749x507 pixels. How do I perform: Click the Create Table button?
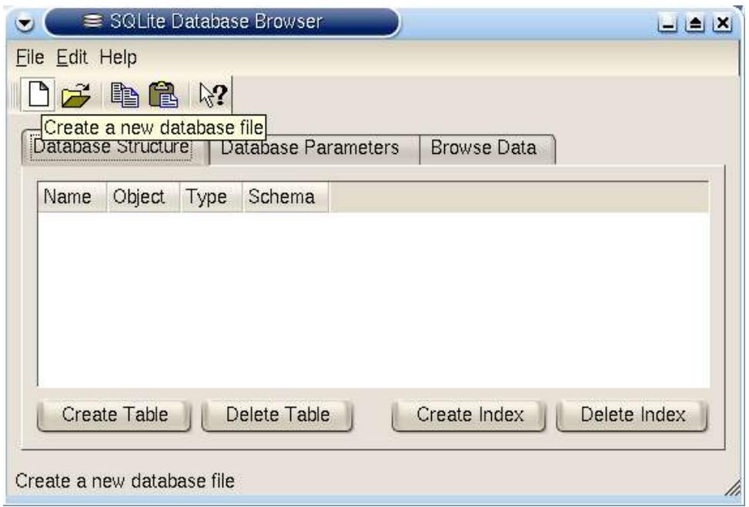point(114,415)
